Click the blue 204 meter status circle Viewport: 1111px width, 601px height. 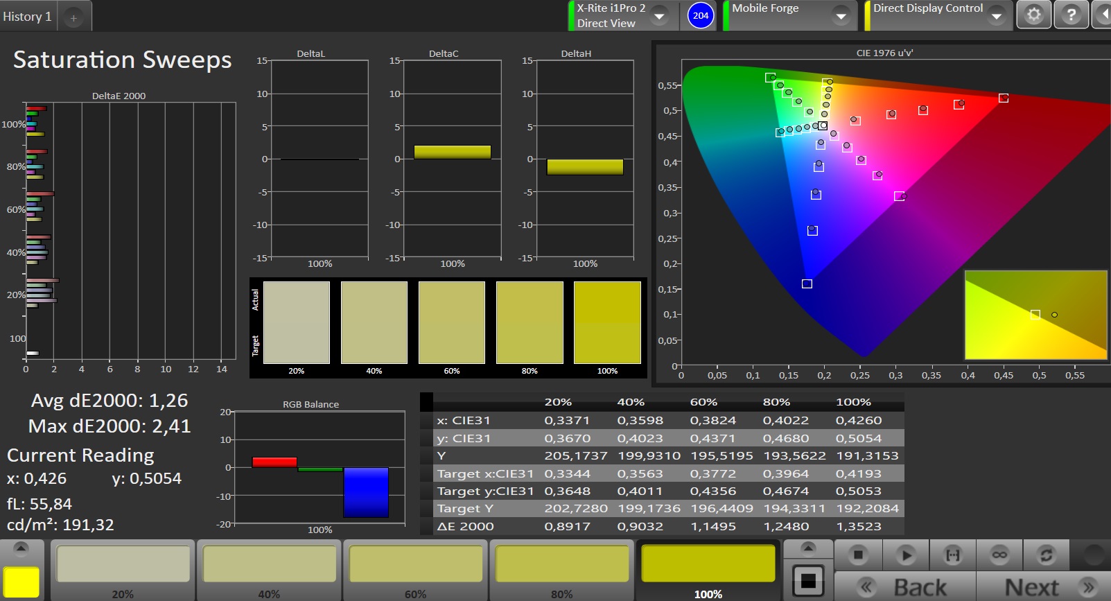point(701,15)
